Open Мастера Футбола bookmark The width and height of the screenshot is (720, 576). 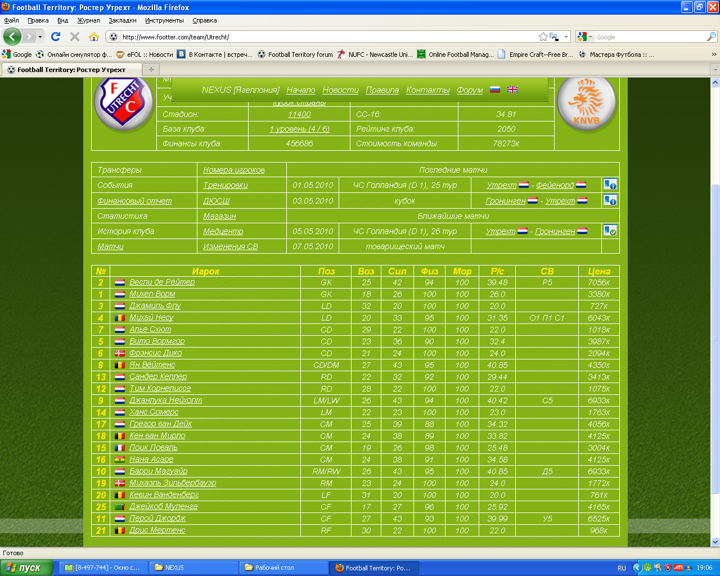tap(616, 55)
